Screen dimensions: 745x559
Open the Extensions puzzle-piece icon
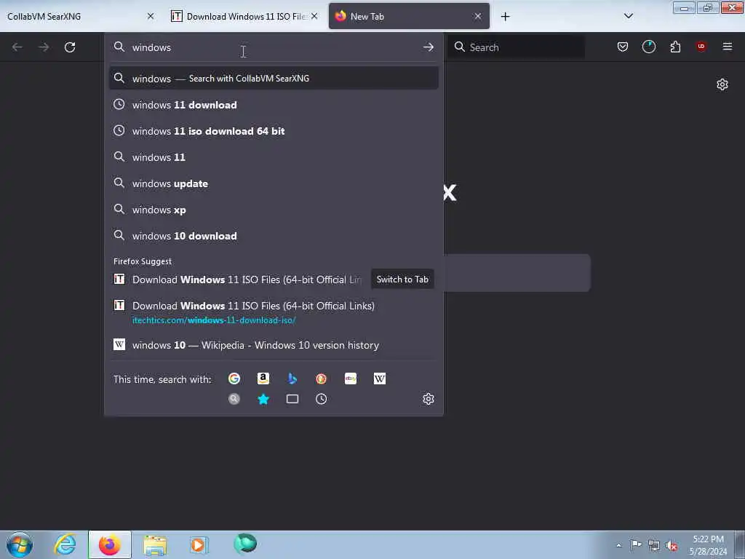coord(675,47)
